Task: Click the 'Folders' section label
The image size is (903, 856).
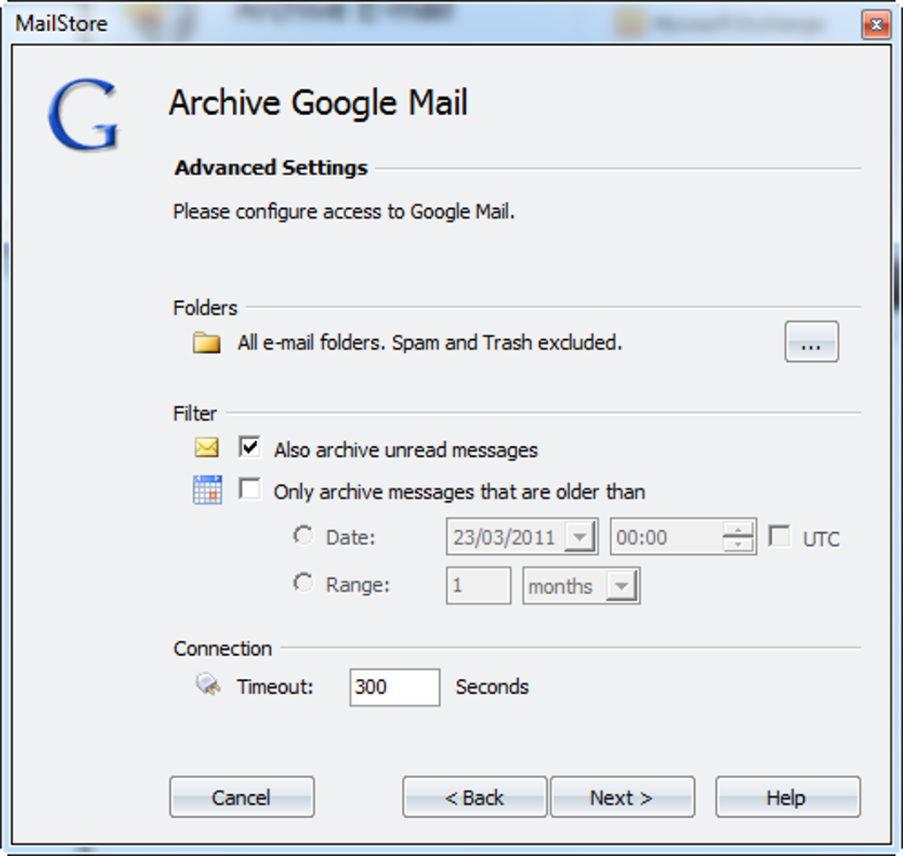Action: coord(205,308)
